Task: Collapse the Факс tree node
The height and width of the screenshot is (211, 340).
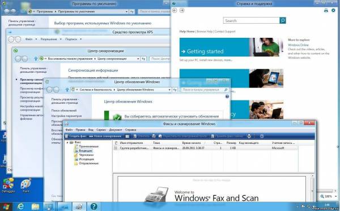Action: (x=67, y=142)
